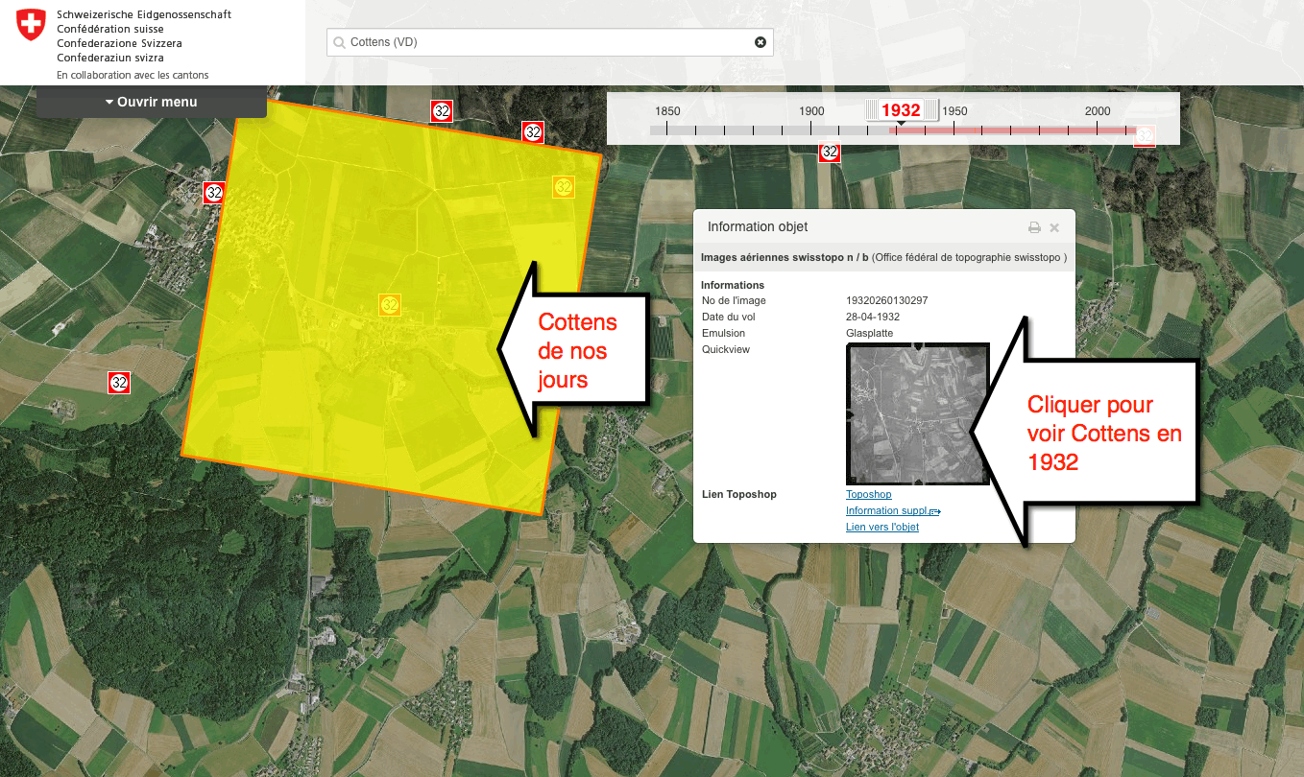Close the Information objet popup
The width and height of the screenshot is (1304, 777).
coord(1054,227)
